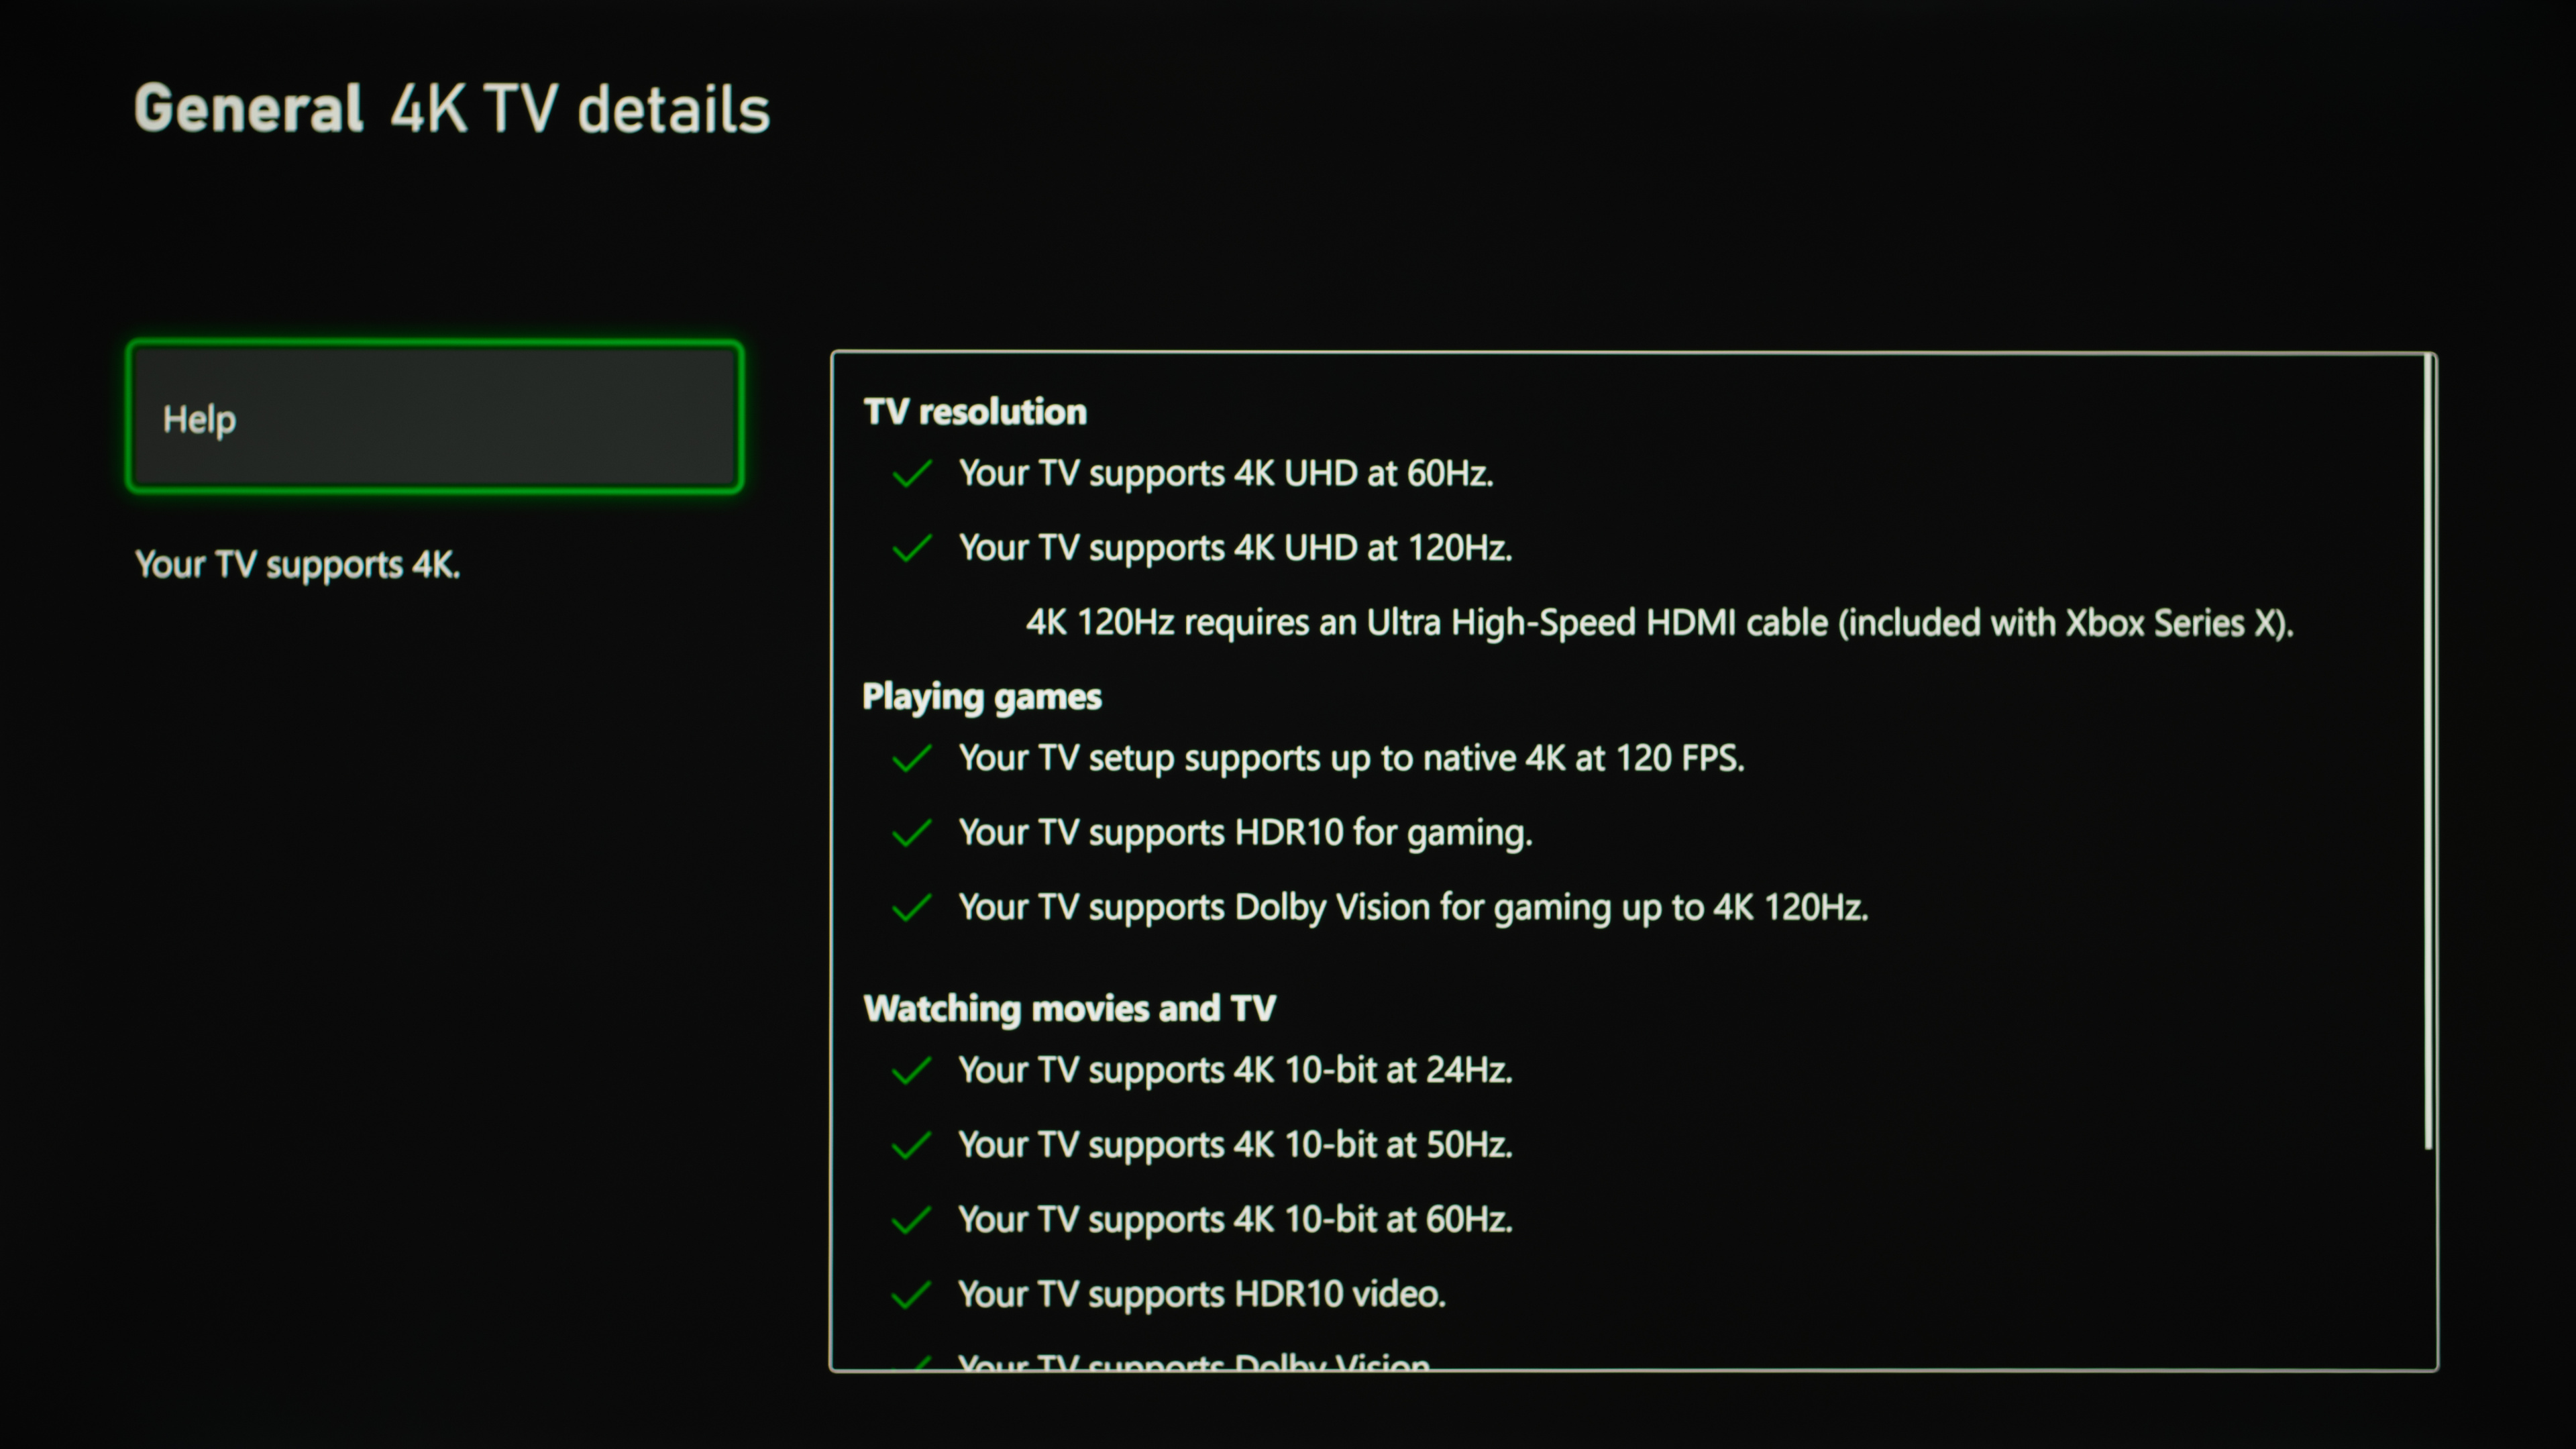Click the Playing games heading
Screen dimensions: 2576x1449
click(x=981, y=697)
